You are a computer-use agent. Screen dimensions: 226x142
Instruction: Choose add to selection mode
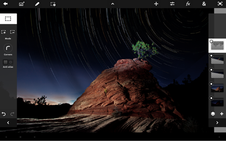tap(3, 32)
